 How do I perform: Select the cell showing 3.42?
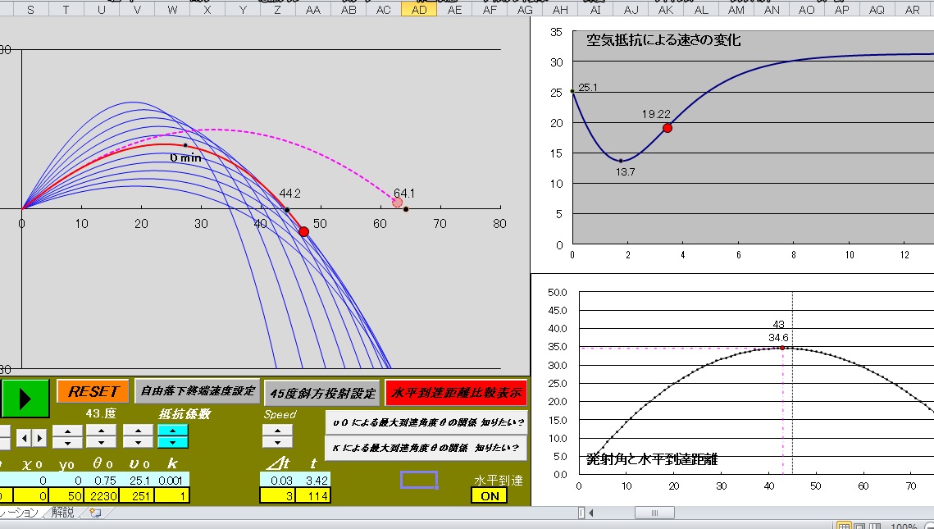[312, 480]
